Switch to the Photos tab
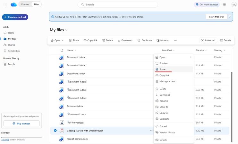The image size is (238, 144). [x=25, y=4]
